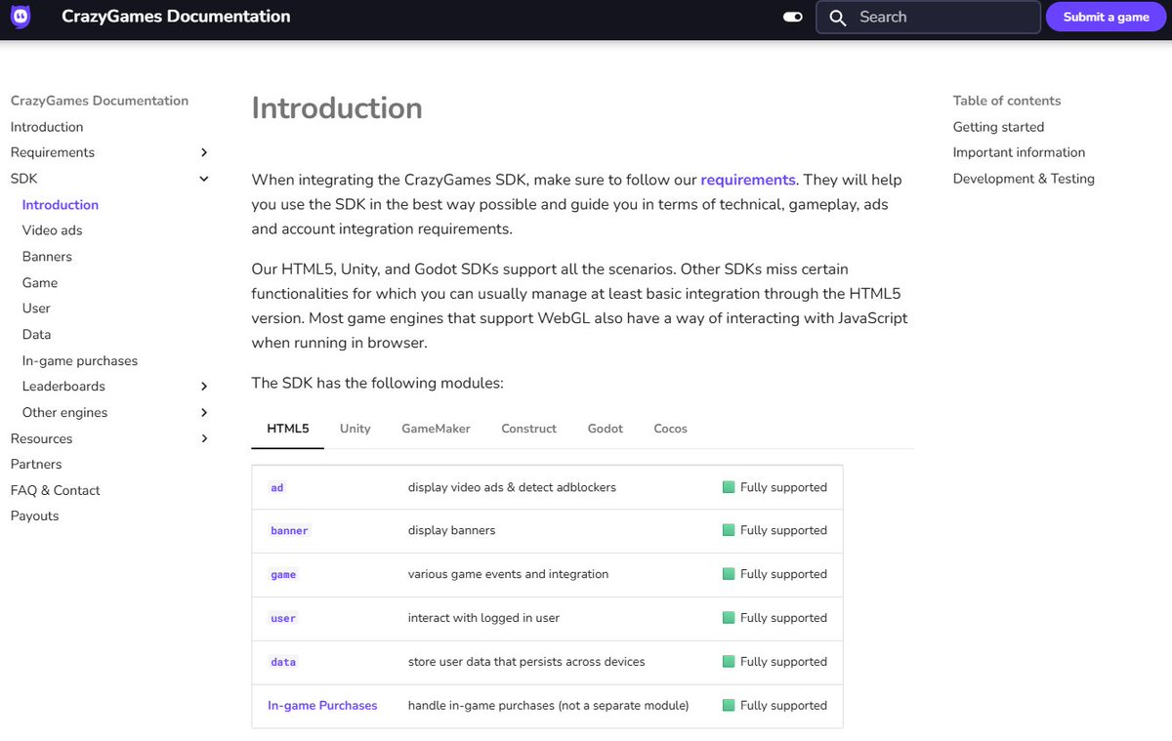Open the CrazyGames Documentation header title
1172x741 pixels.
pyautogui.click(x=176, y=17)
